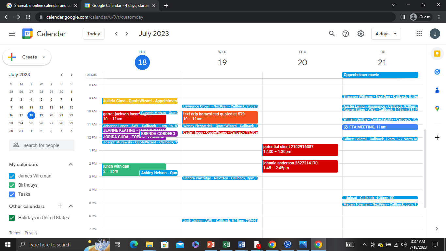The width and height of the screenshot is (446, 251).
Task: Open the garret jackson incoming call event
Action: coord(121,117)
